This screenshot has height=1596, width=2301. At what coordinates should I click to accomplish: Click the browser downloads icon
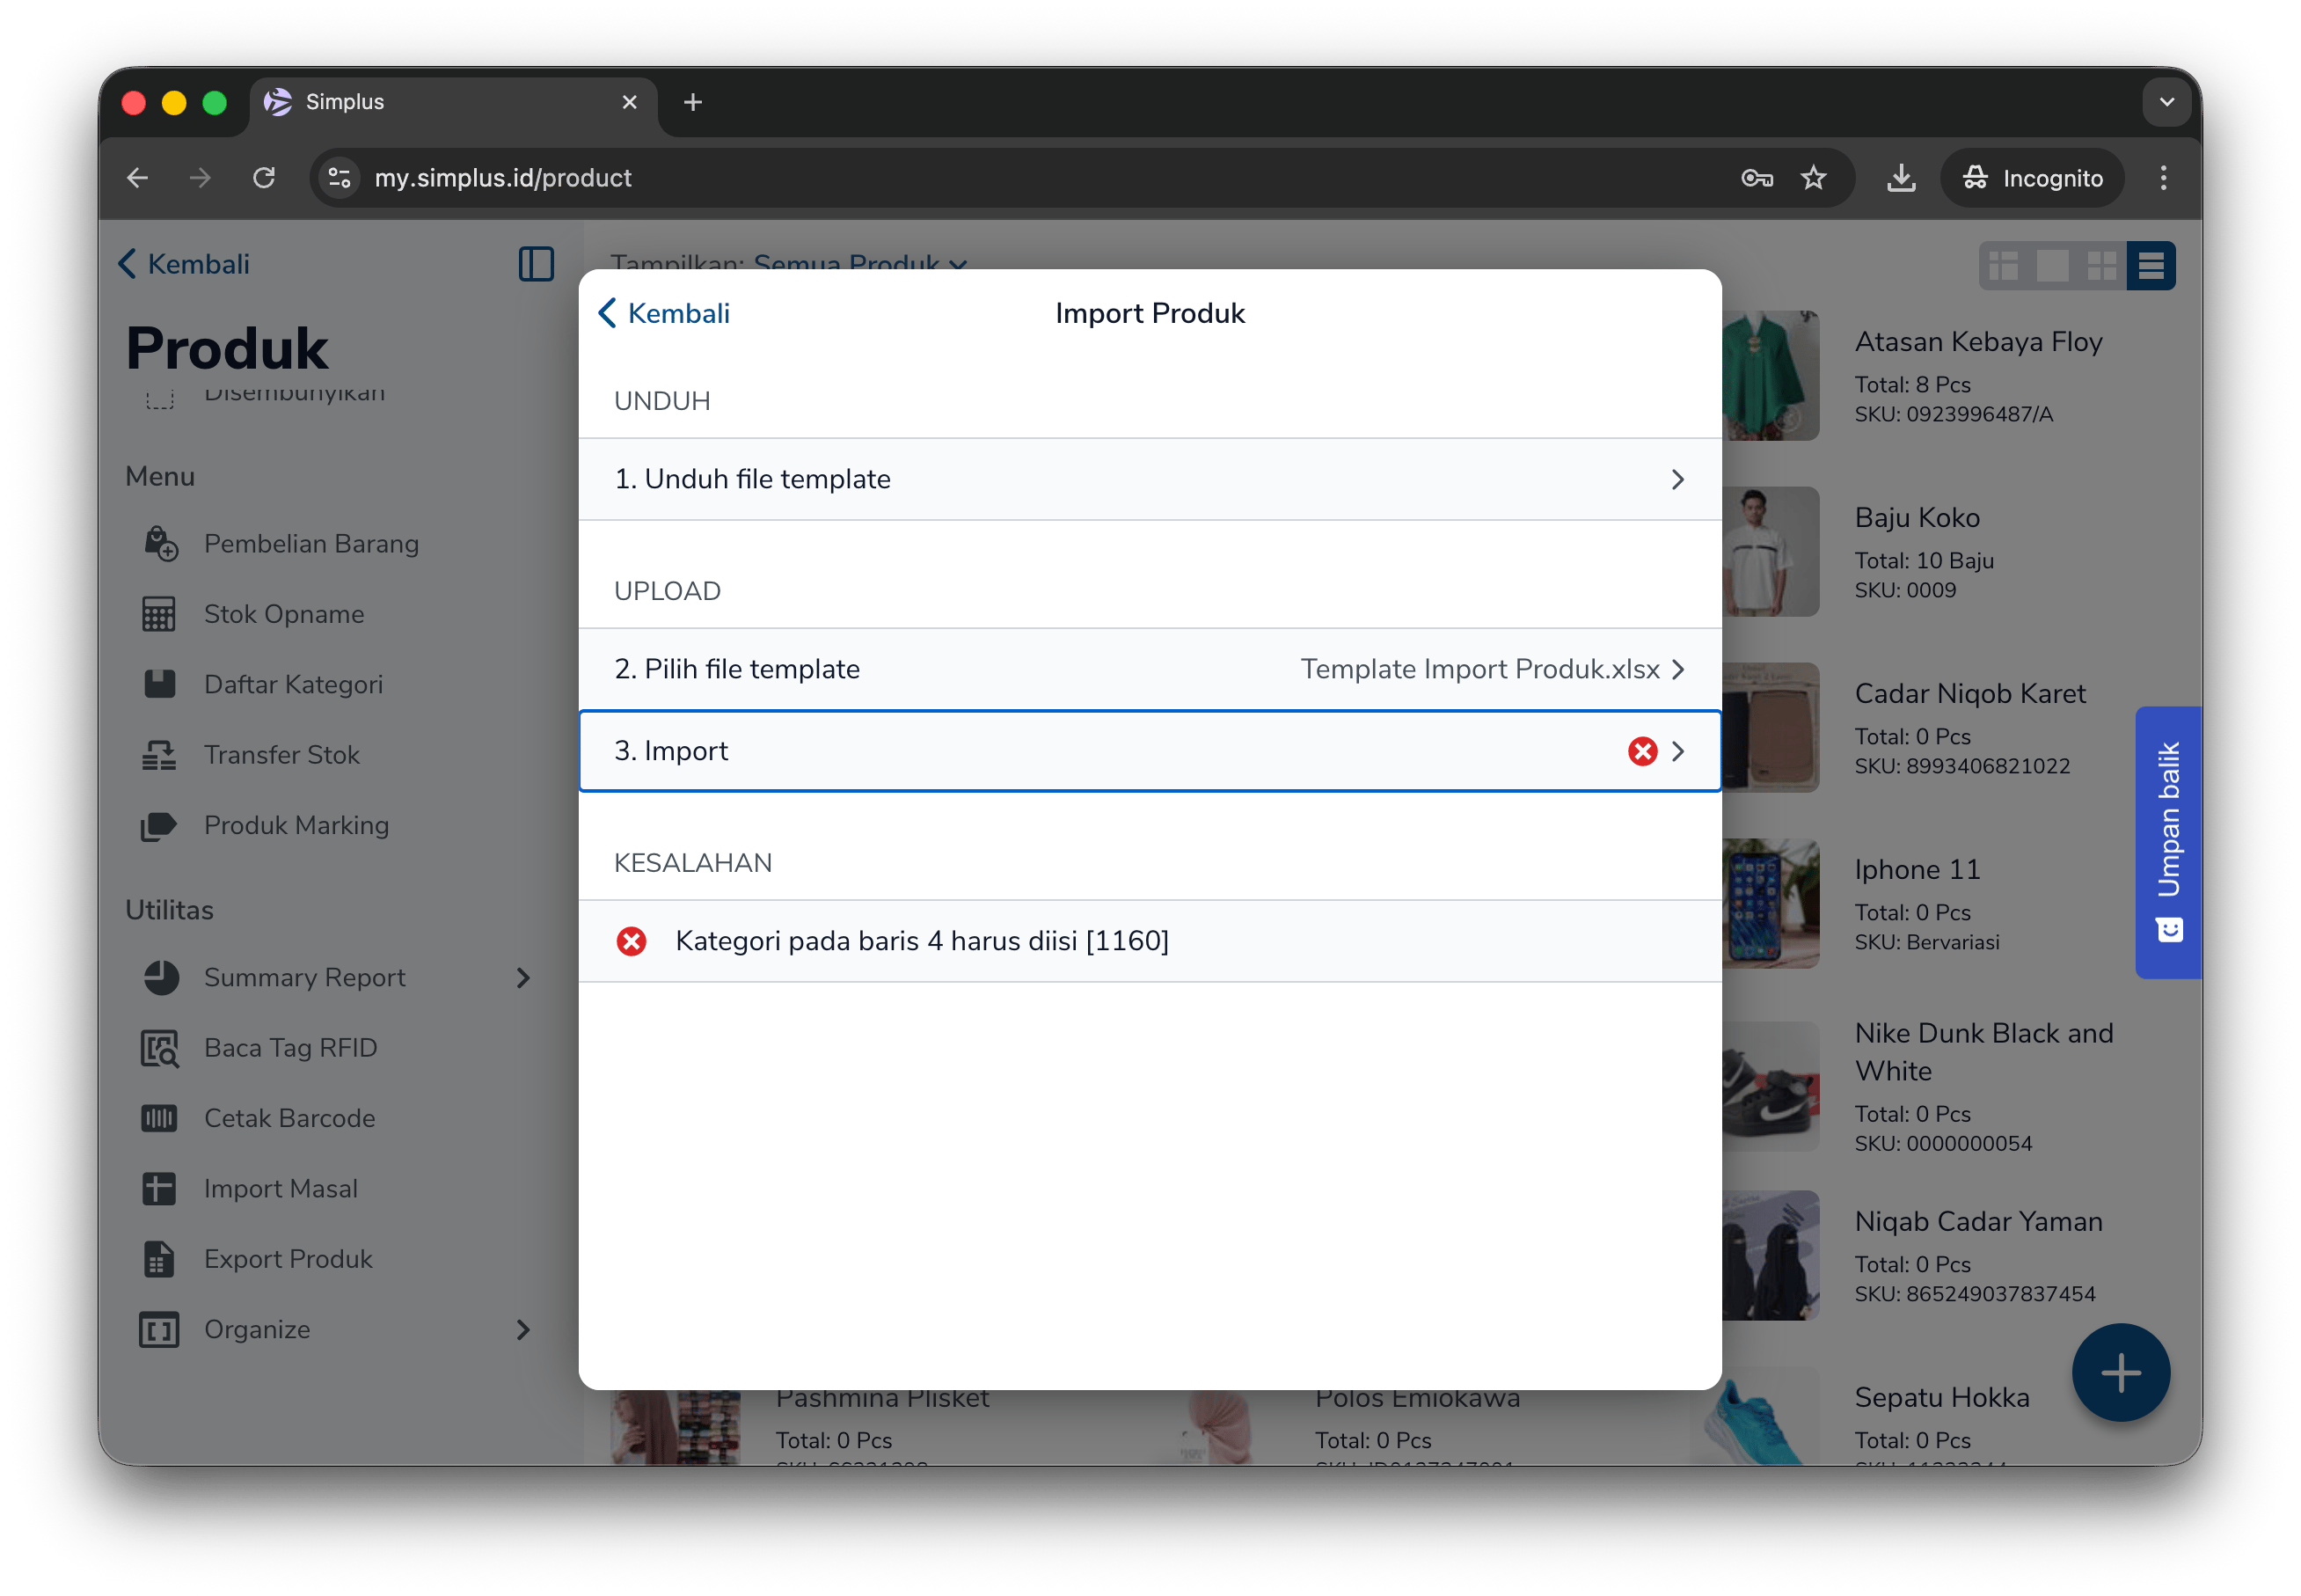pyautogui.click(x=1901, y=178)
